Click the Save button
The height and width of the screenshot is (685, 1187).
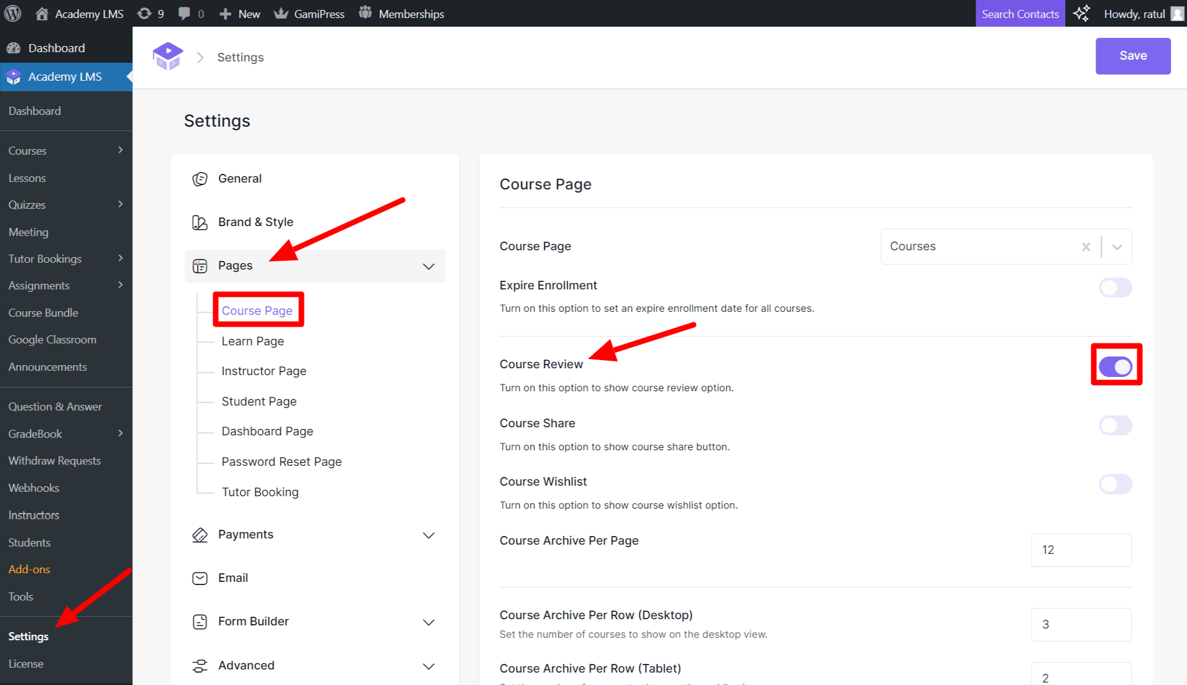(1132, 56)
